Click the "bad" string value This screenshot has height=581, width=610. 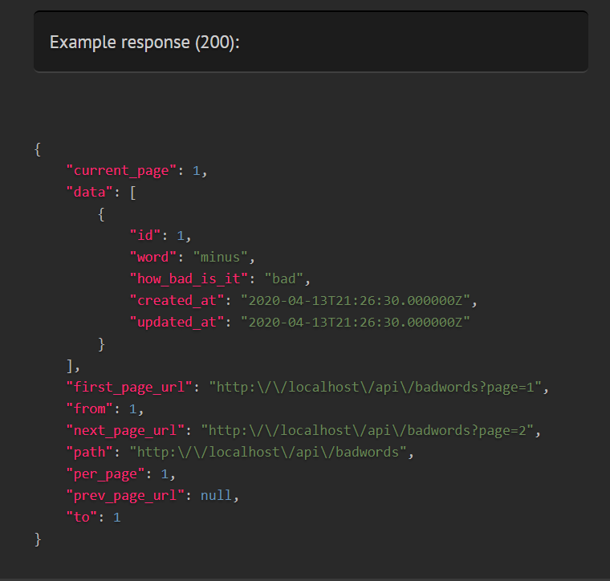(283, 278)
